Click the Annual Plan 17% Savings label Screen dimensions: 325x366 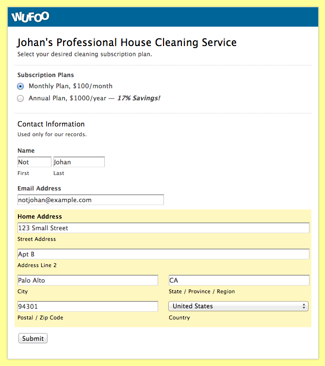point(94,98)
